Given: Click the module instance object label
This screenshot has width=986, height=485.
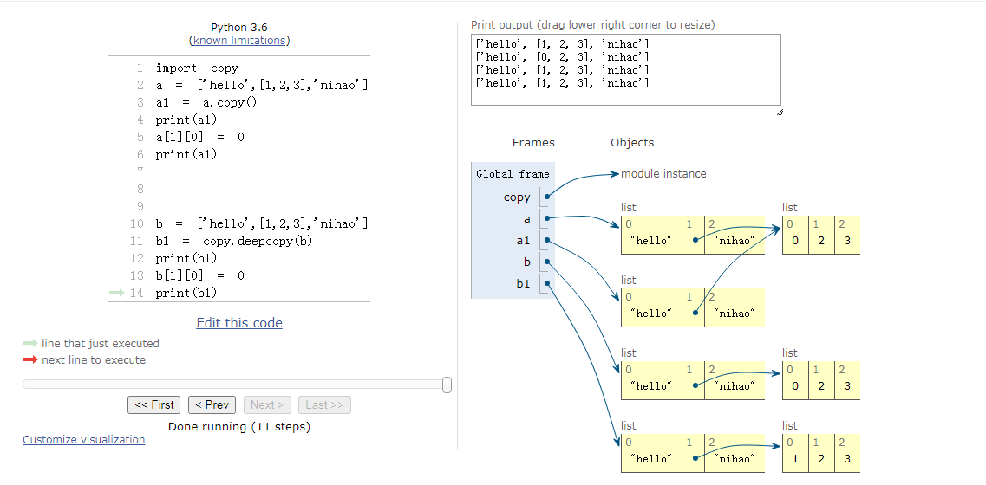Looking at the screenshot, I should [663, 174].
